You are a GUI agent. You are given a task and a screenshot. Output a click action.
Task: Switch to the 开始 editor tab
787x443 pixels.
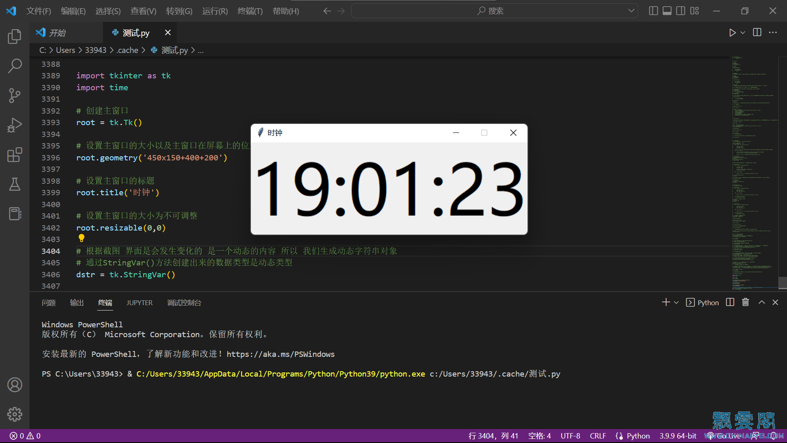coord(66,33)
